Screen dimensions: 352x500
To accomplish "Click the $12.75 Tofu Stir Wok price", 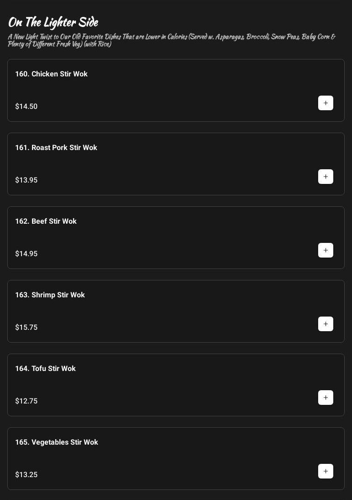I will [27, 401].
